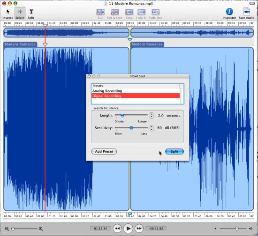Apply Fade Out from toolbar

[x=155, y=14]
